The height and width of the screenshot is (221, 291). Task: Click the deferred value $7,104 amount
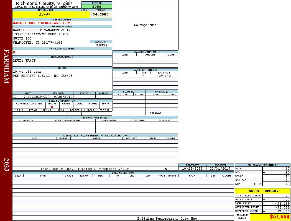click(283, 211)
